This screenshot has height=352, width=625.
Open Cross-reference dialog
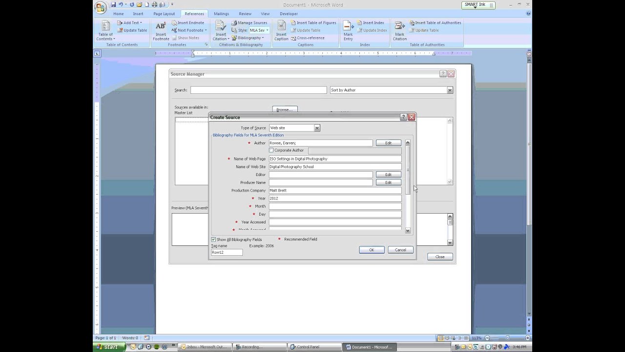pyautogui.click(x=308, y=38)
